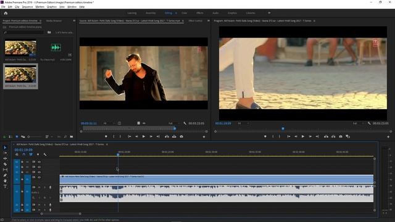
Task: Mark Out point in Program monitor
Action: coord(280,136)
